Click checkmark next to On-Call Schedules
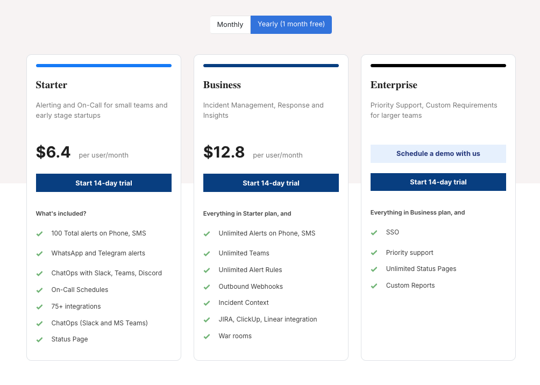Viewport: 540px width, 385px height. coord(39,290)
